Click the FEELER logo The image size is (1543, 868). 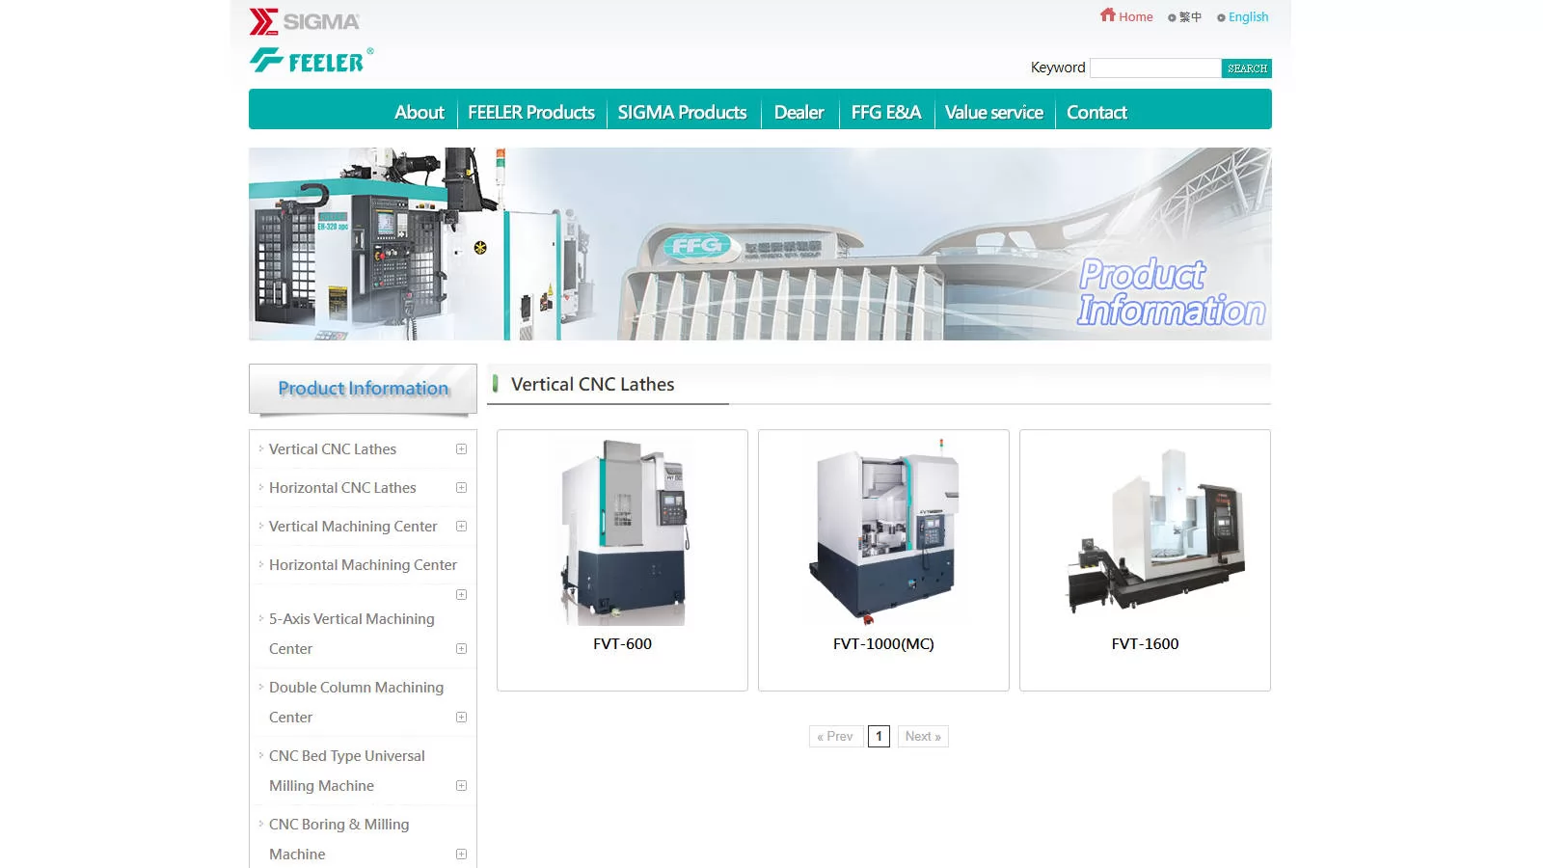pyautogui.click(x=311, y=61)
